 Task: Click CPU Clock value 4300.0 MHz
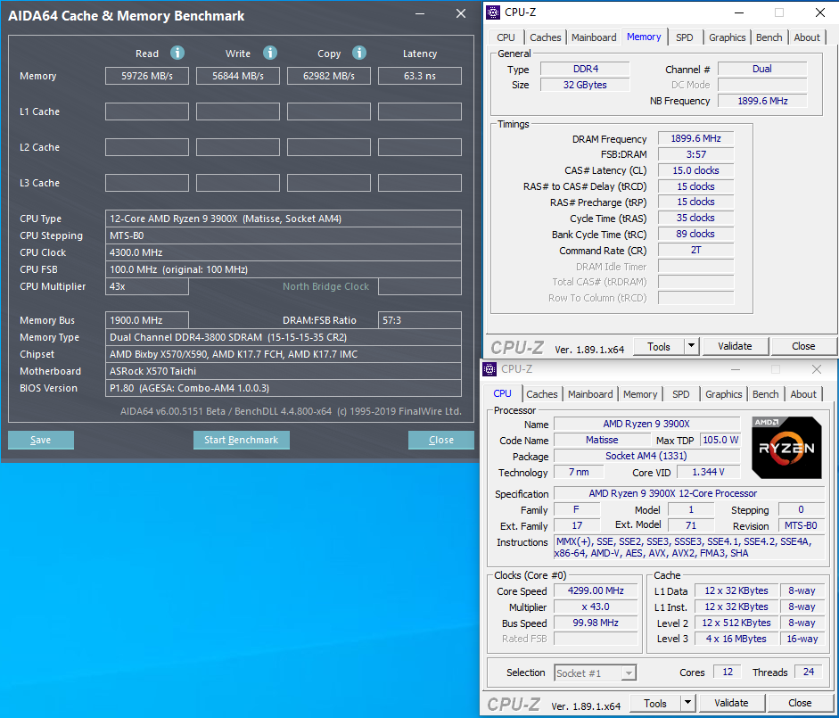(283, 252)
